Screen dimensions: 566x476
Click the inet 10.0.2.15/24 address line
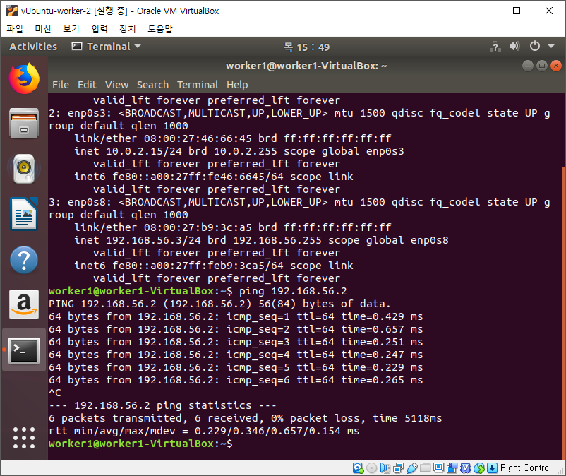coord(239,151)
